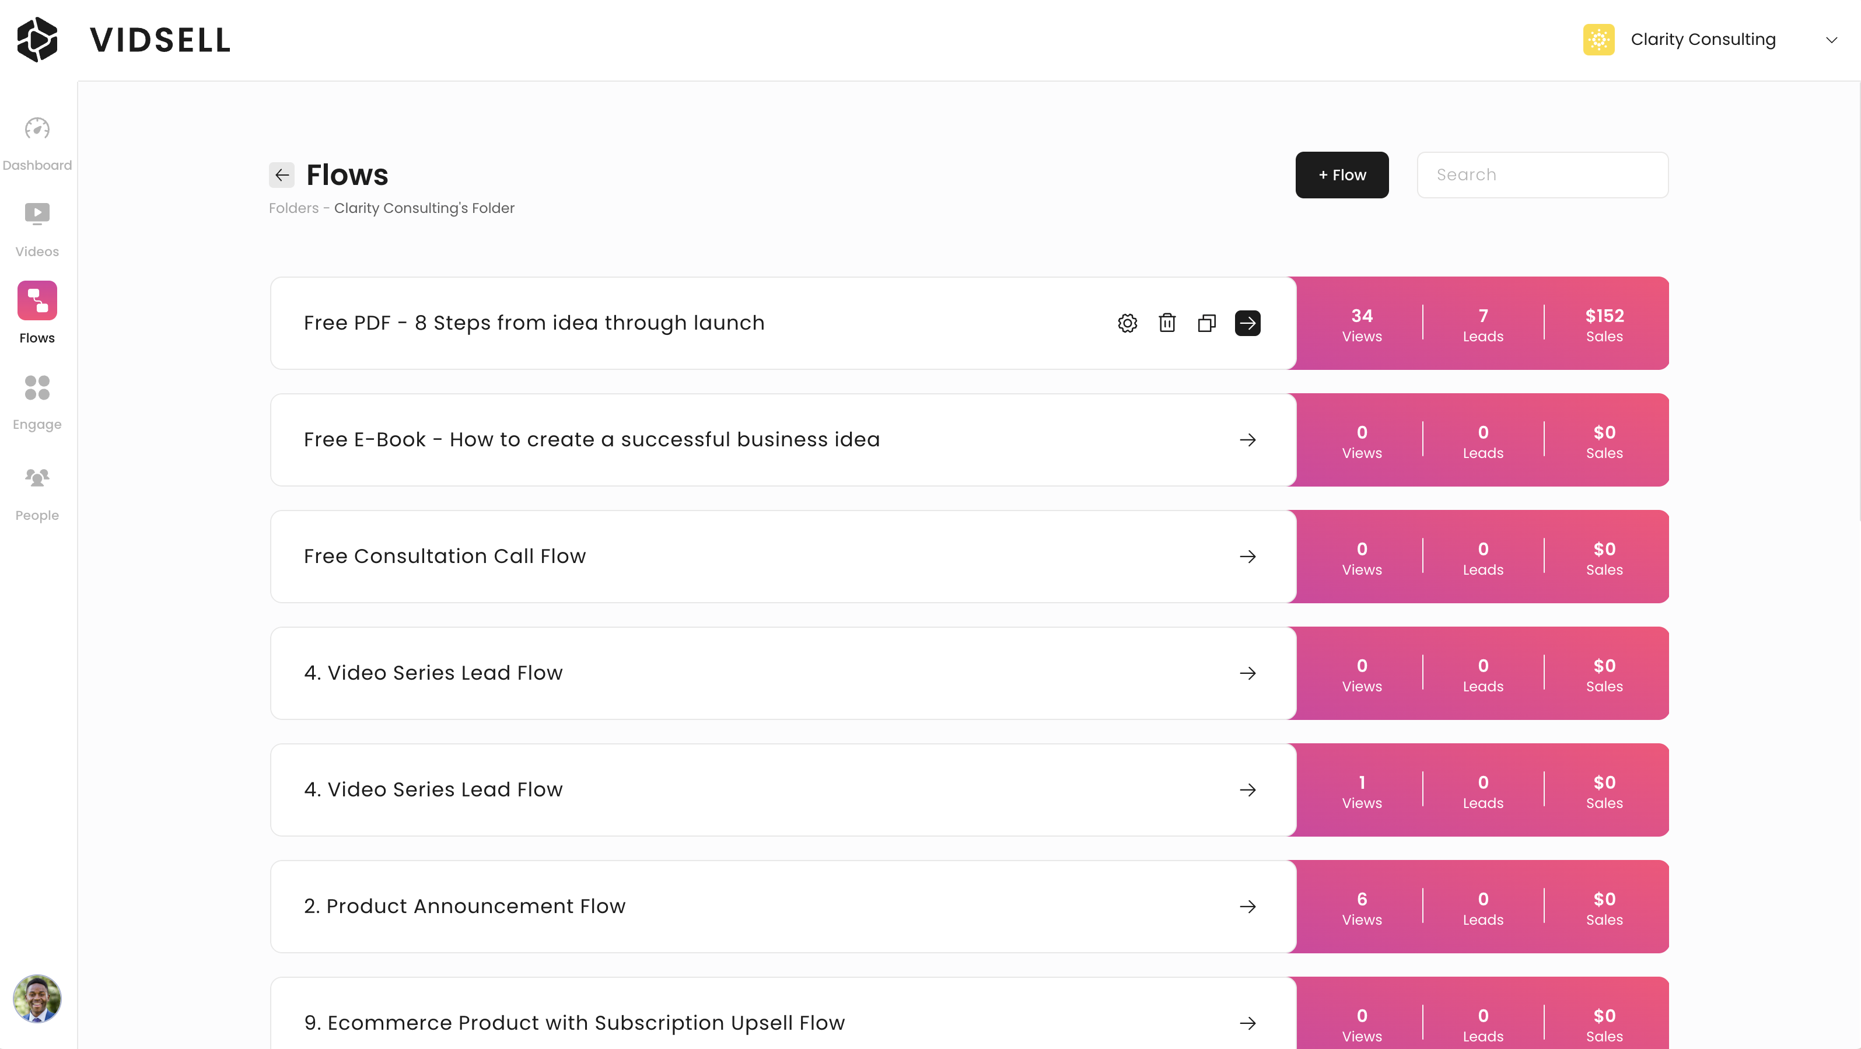Open Free E-Book flow arrow

point(1248,440)
